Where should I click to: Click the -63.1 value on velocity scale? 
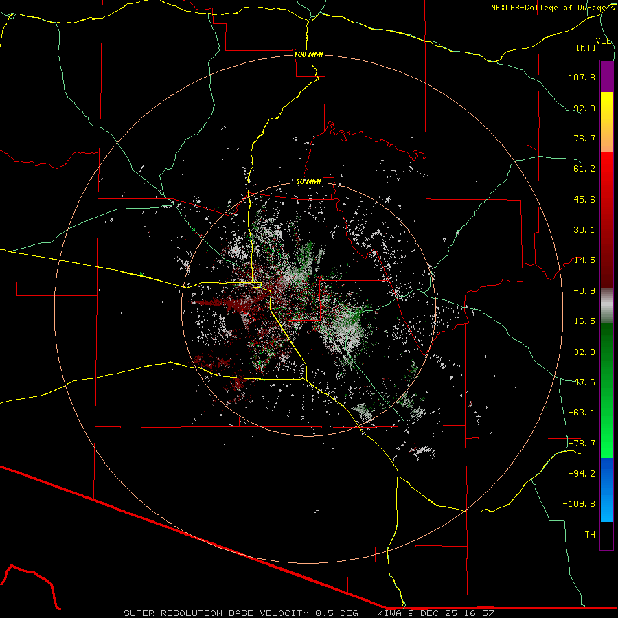582,413
